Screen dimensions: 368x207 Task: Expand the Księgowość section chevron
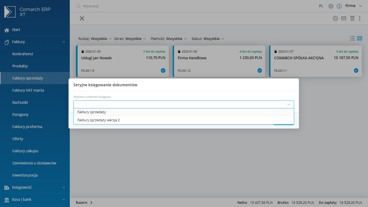[x=64, y=188]
